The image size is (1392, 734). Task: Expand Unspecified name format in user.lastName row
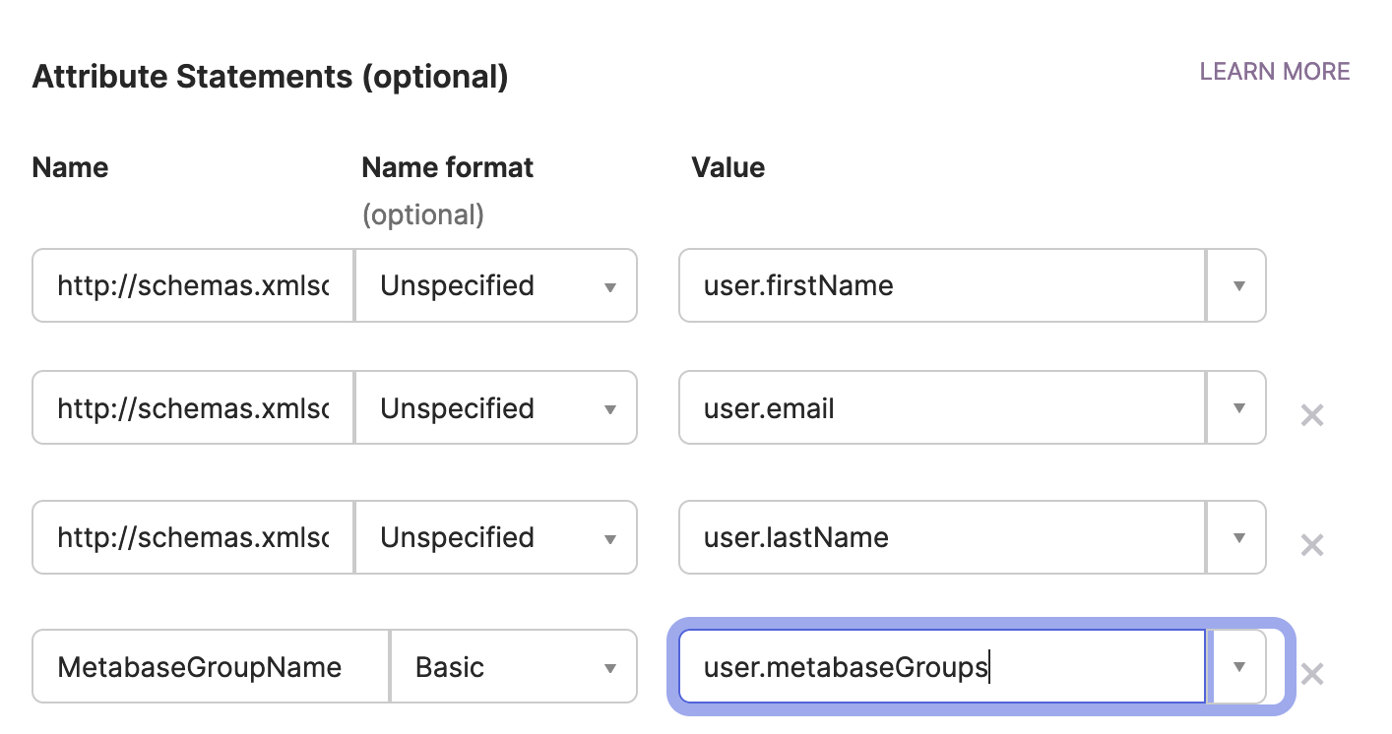tap(495, 538)
